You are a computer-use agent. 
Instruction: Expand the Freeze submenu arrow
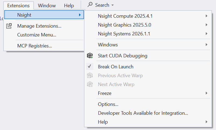tap(206, 93)
